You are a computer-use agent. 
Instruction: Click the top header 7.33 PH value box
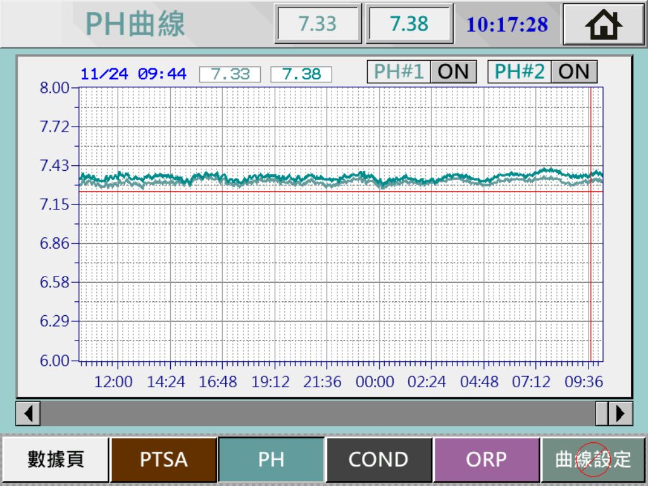[x=318, y=24]
